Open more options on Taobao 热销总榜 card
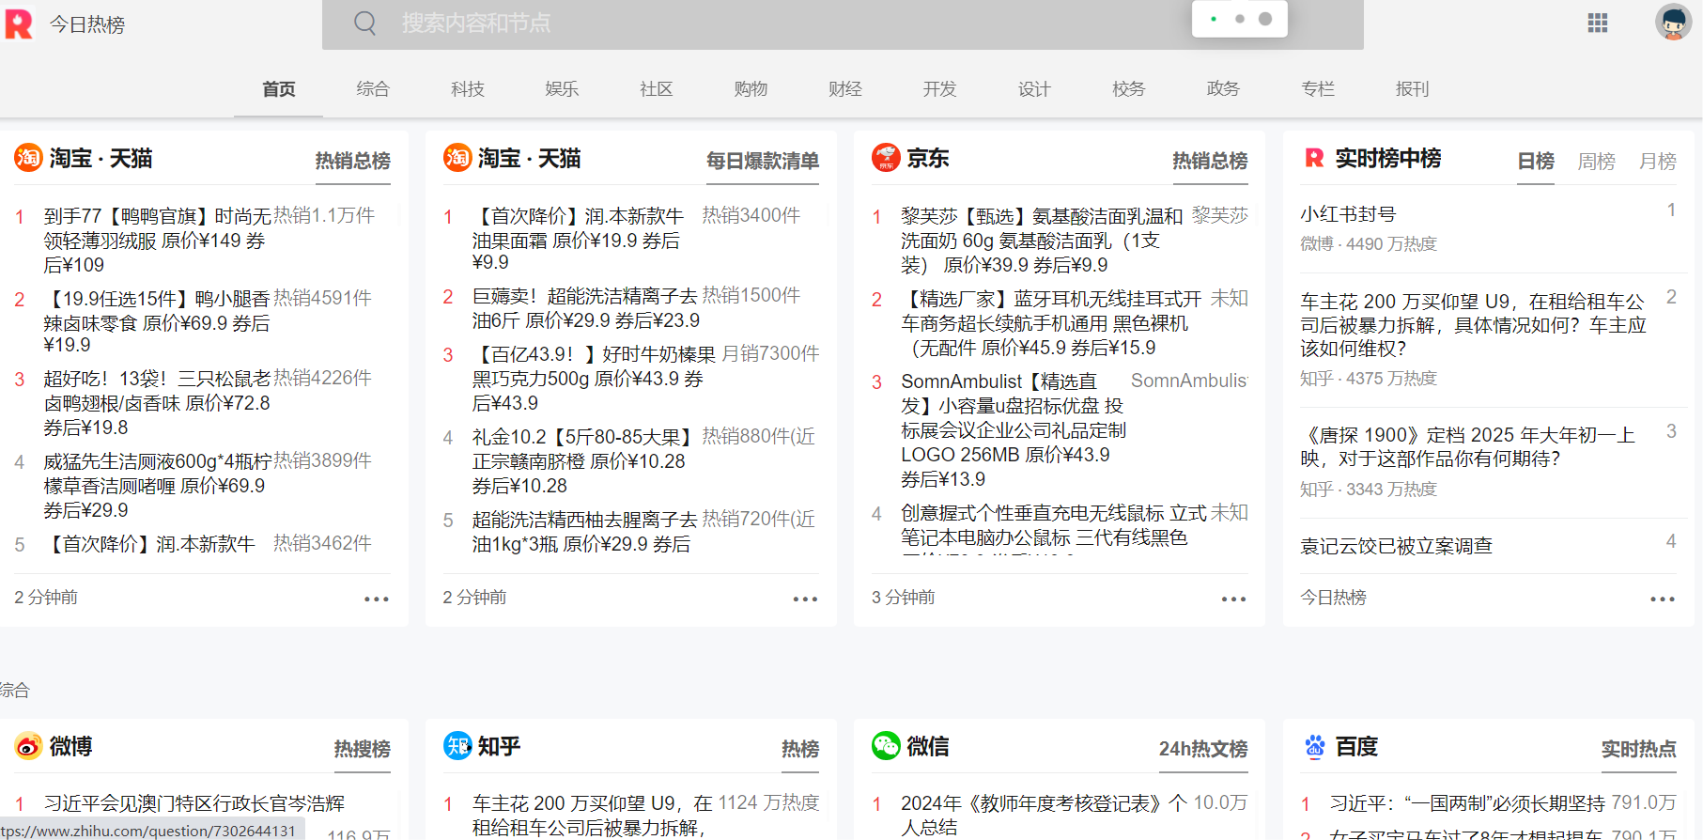 pos(377,599)
